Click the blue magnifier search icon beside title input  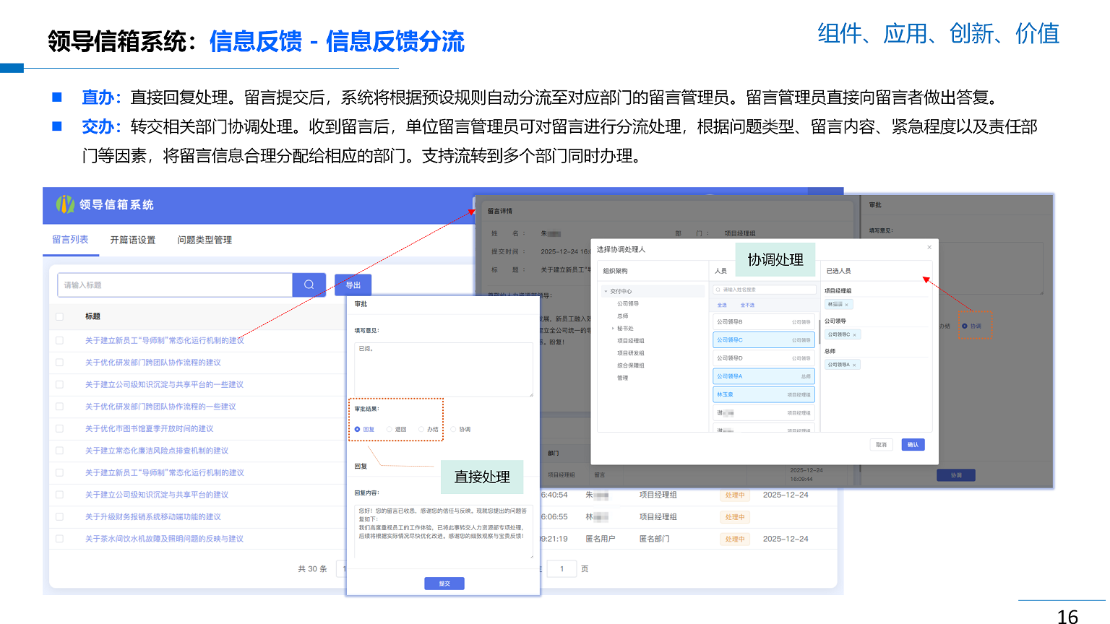tap(310, 285)
